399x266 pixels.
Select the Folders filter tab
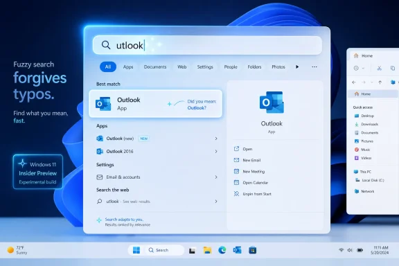pyautogui.click(x=254, y=66)
